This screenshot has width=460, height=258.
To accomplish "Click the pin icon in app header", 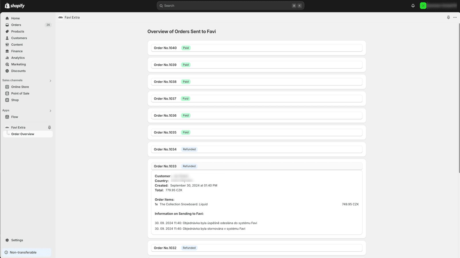I will pos(448,17).
